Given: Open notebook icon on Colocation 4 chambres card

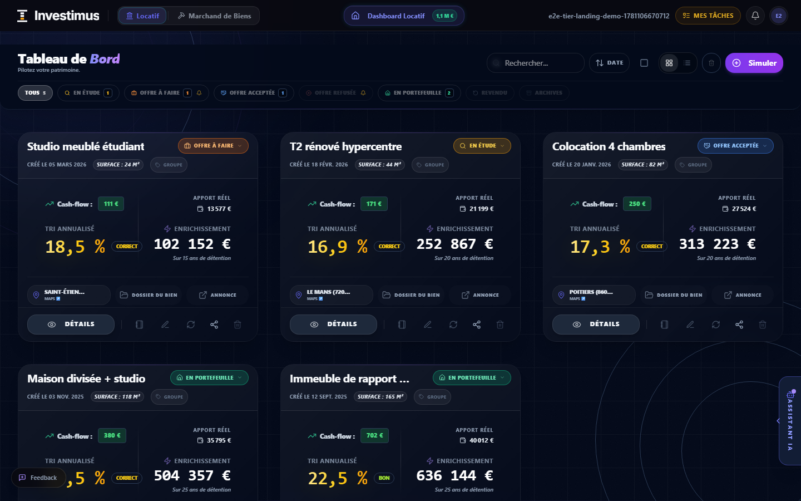Looking at the screenshot, I should [665, 325].
